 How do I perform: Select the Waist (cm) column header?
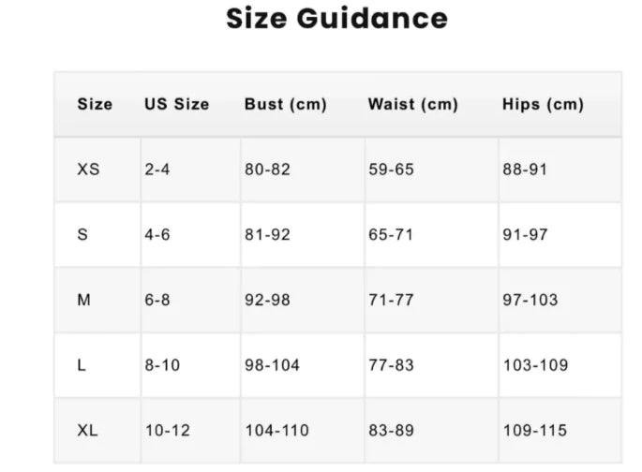(412, 104)
